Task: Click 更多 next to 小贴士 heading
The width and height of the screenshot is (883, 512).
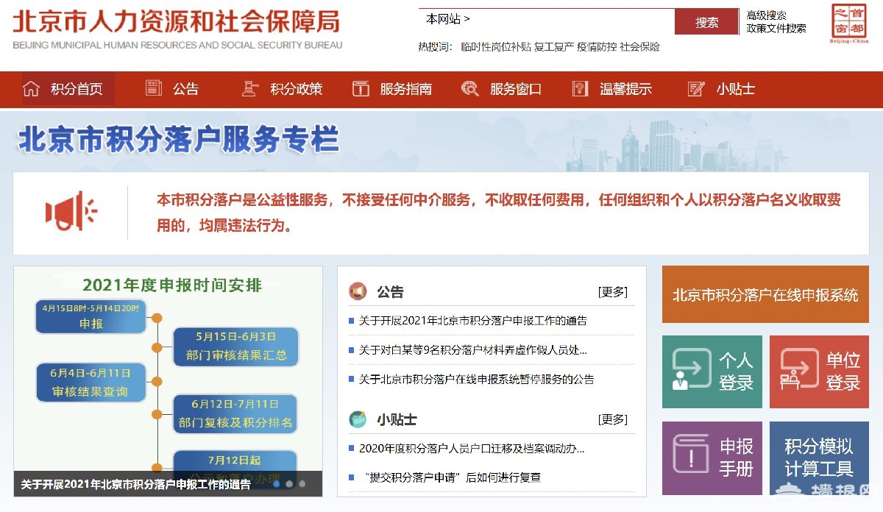Action: pos(613,419)
